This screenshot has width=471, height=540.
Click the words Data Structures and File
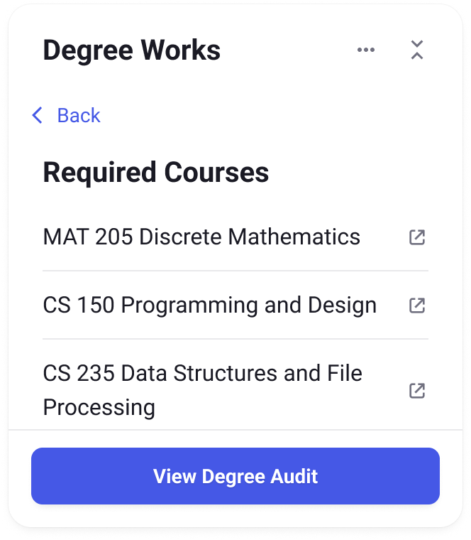pyautogui.click(x=242, y=373)
